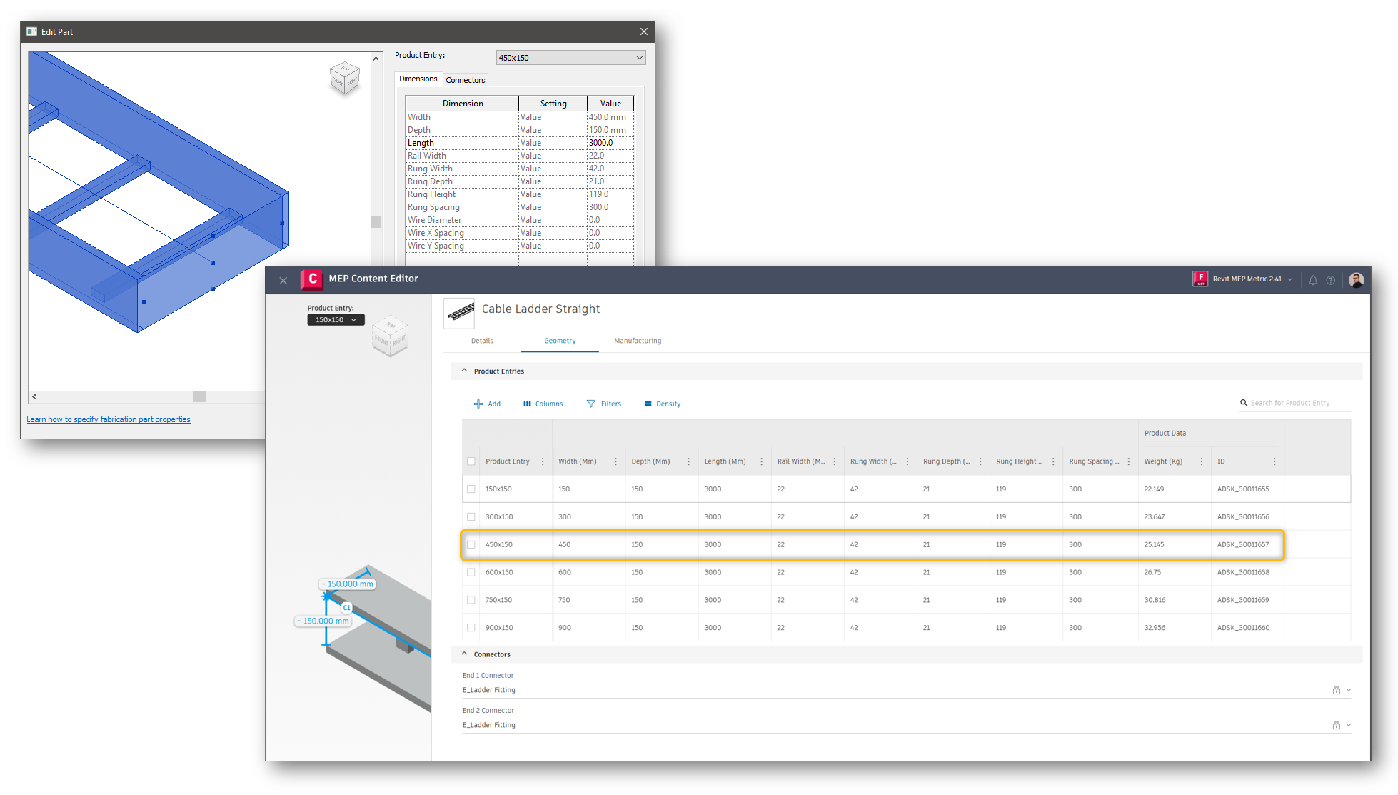Click the Add product entry plus icon
Viewport: 1398px width, 795px height.
point(478,404)
